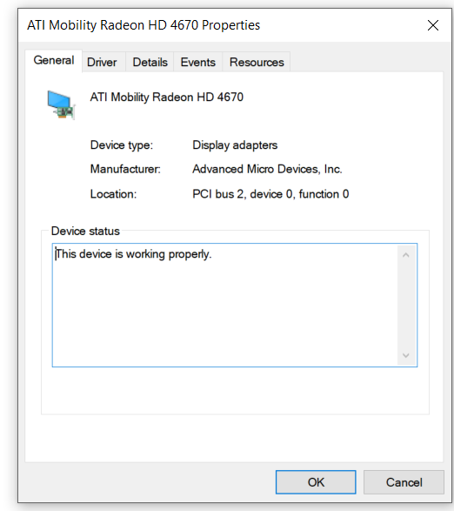Click 'Advanced Micro Devices, Inc.' manufacturer text

pyautogui.click(x=267, y=169)
